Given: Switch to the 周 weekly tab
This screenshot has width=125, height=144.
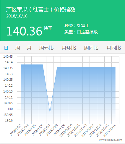Looking at the screenshot, I should [17, 48].
